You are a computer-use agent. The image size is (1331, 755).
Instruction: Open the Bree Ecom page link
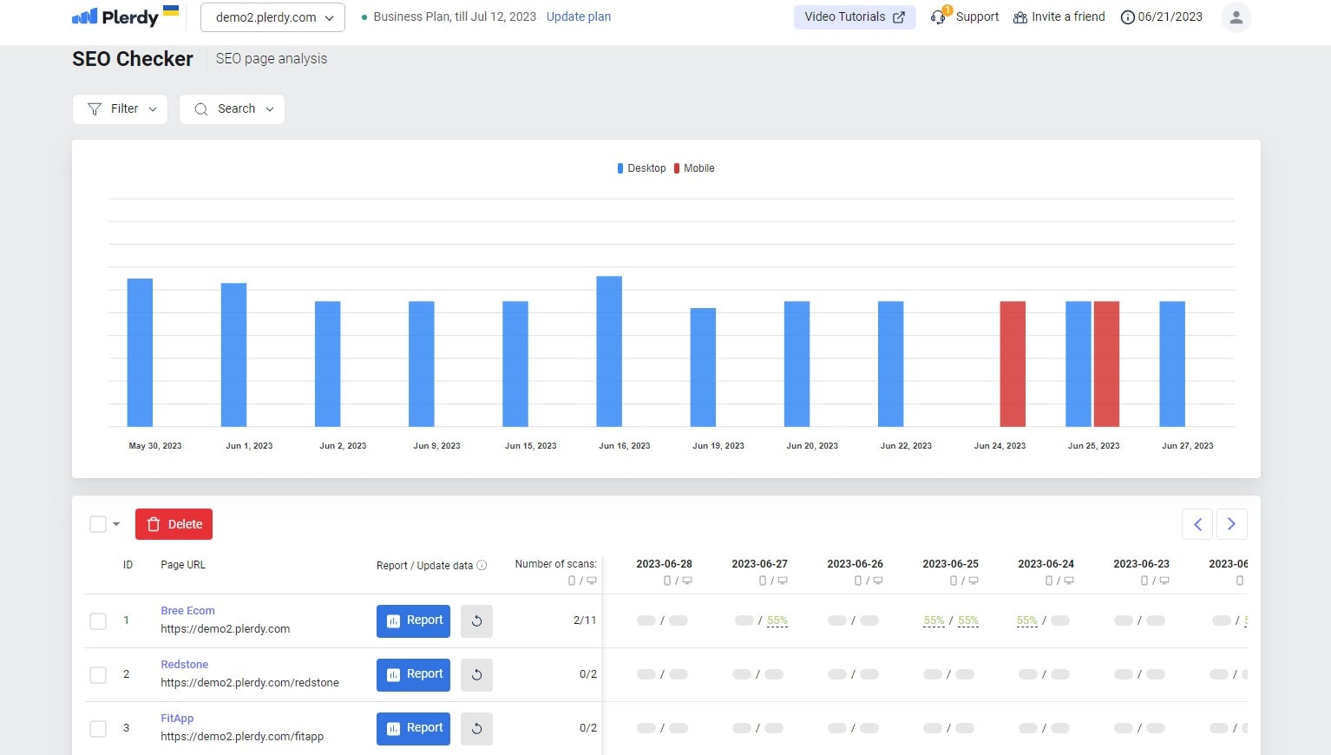click(x=187, y=610)
